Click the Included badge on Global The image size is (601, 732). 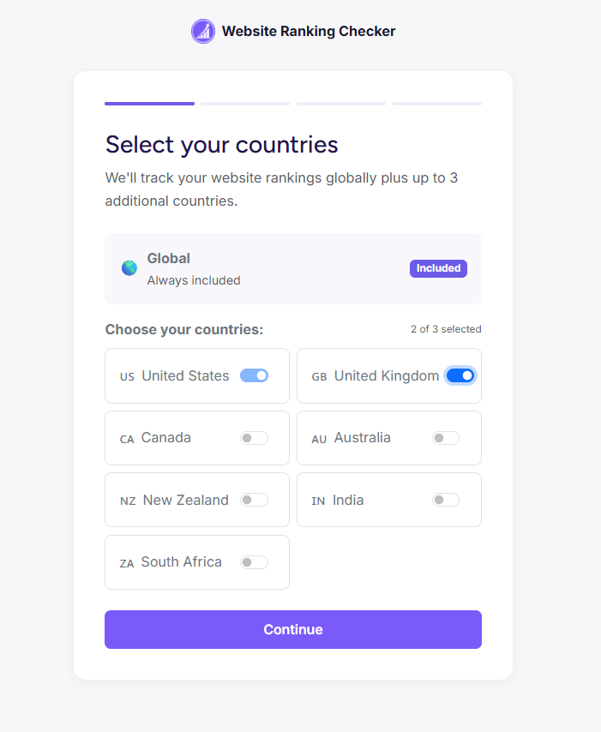[438, 268]
